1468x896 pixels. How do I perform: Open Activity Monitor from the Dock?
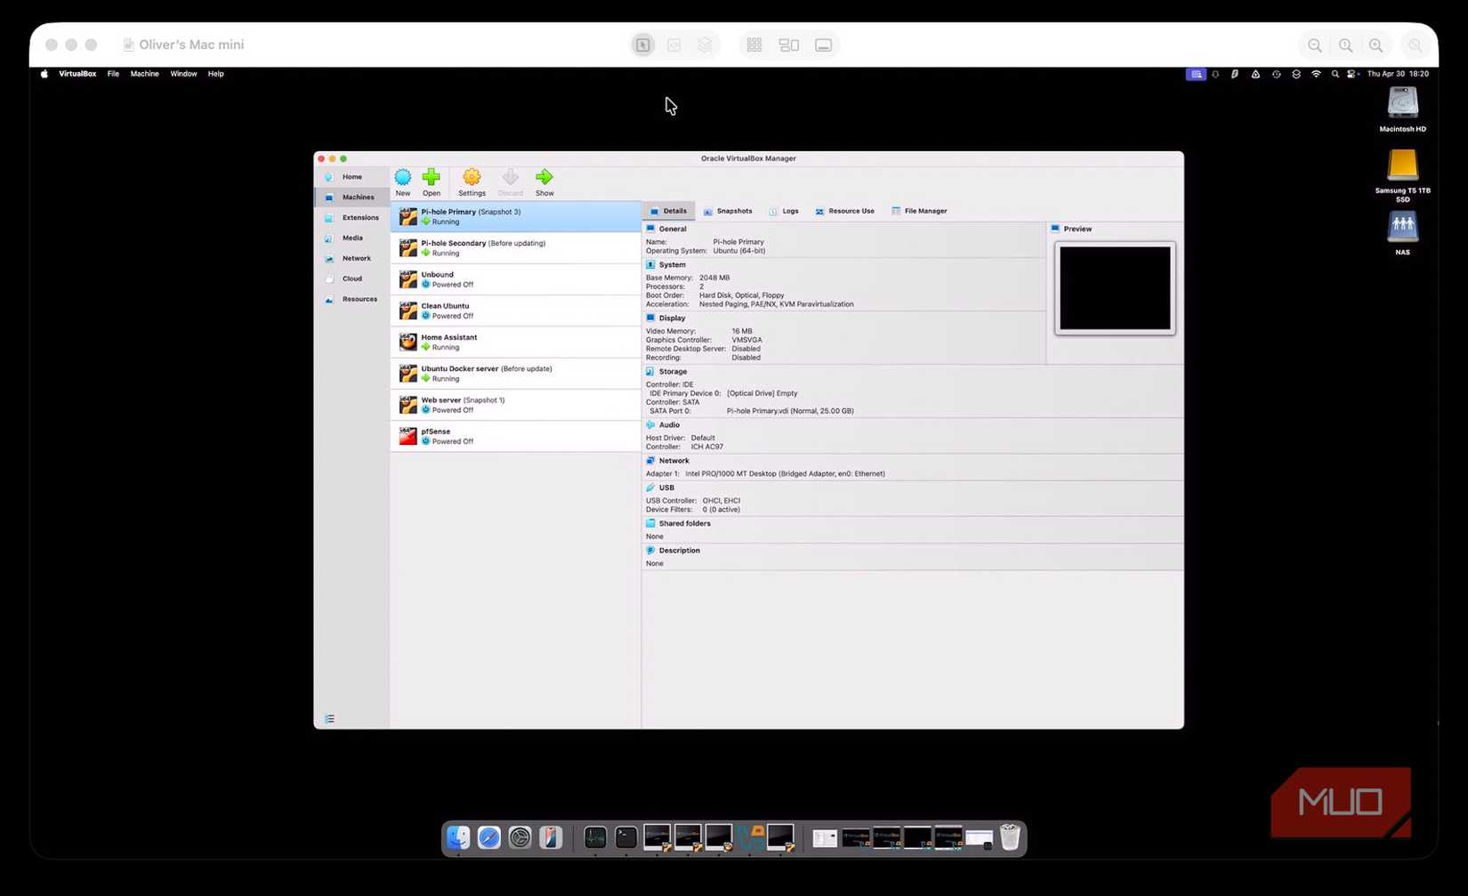pos(595,837)
